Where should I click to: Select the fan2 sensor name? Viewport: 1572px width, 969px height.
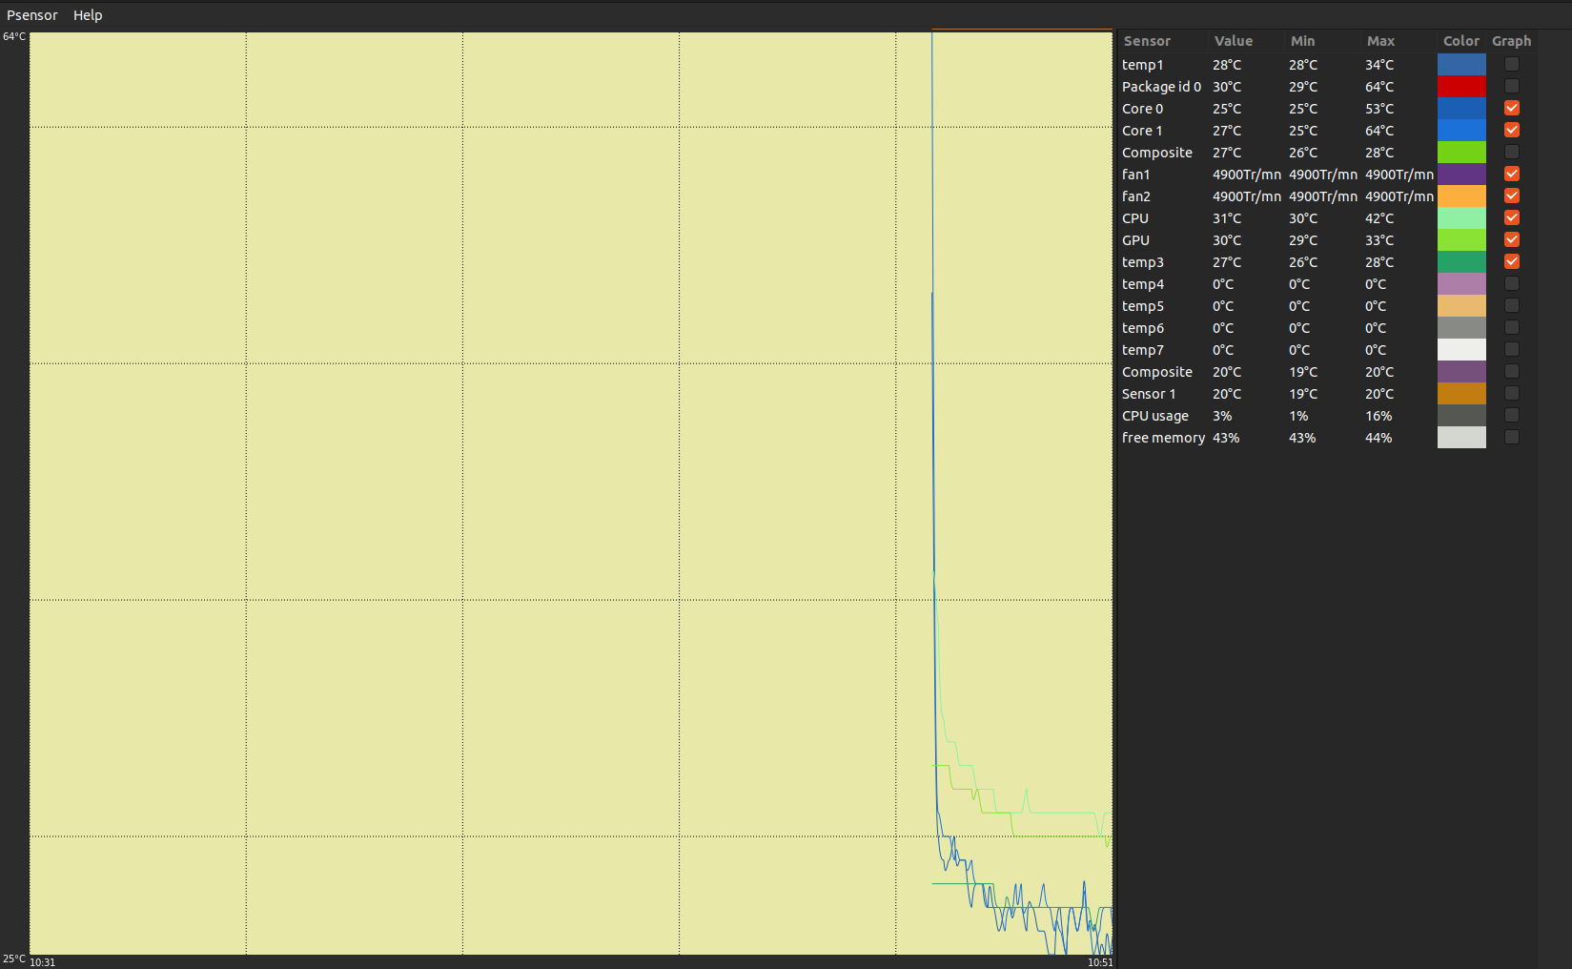tap(1135, 196)
